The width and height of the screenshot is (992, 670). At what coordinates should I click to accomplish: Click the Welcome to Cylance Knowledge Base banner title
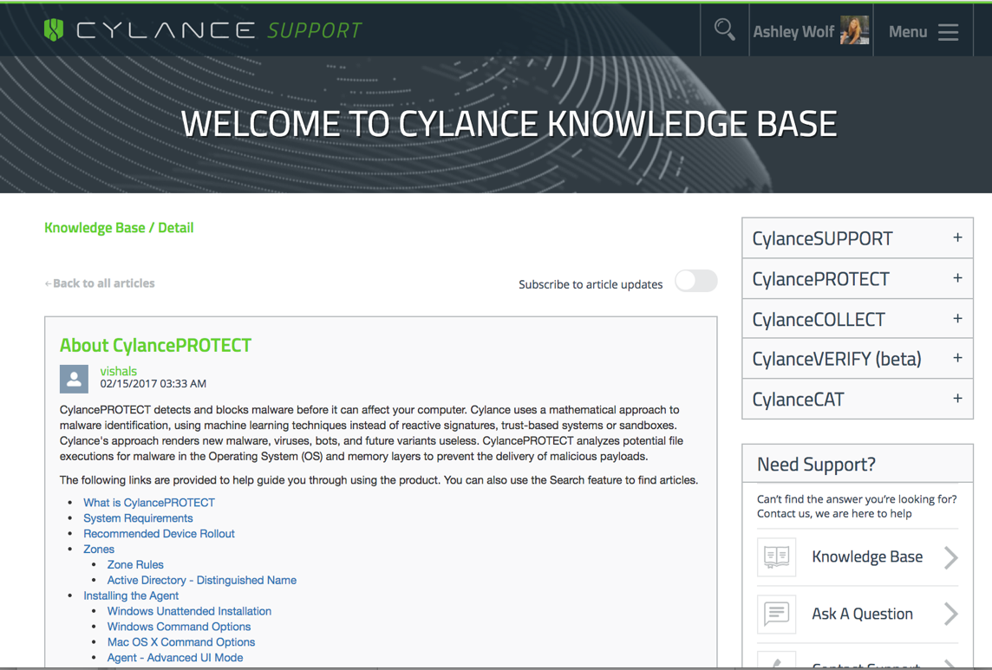[509, 124]
